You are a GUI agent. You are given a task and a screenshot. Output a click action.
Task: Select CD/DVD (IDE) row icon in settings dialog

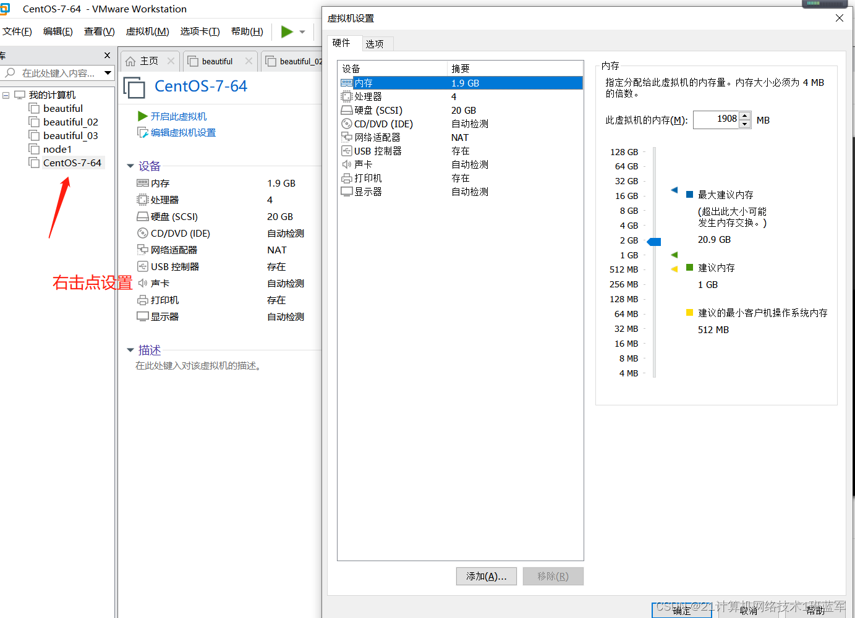pos(347,124)
